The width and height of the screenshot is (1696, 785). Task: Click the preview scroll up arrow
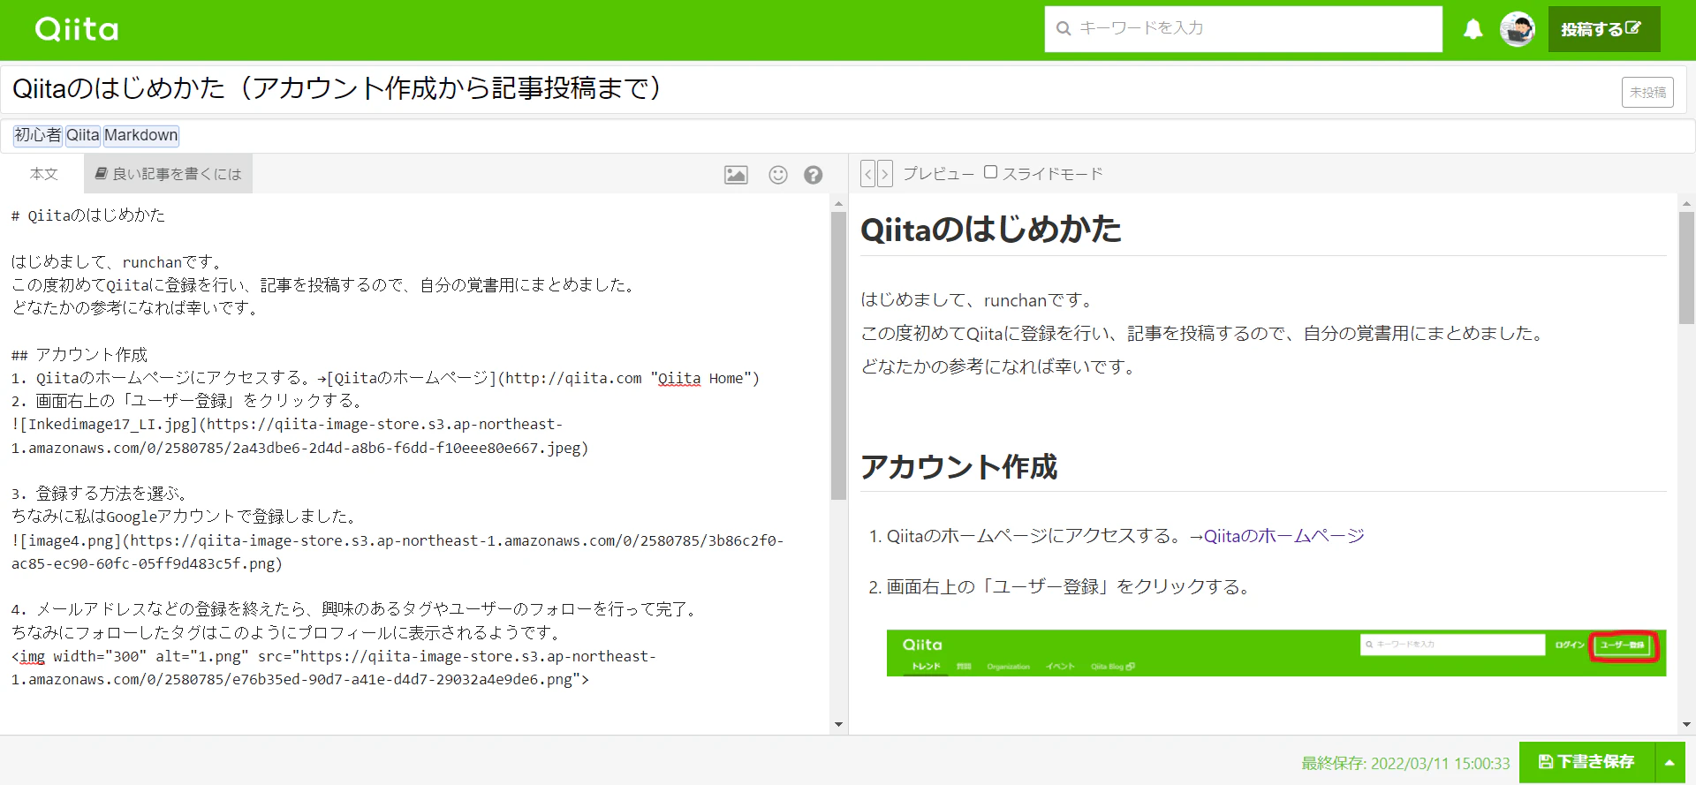coord(1687,204)
